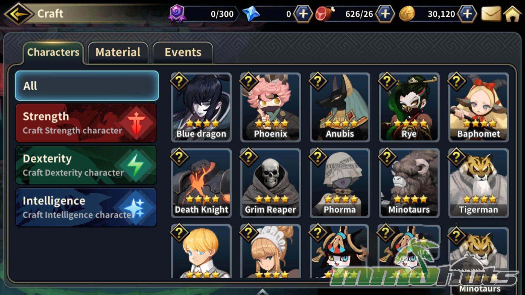Image resolution: width=525 pixels, height=295 pixels.
Task: Select the All filter
Action: click(87, 86)
